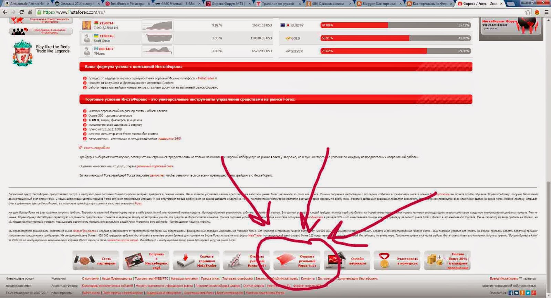Click Скачать терминал MetaTrader button
The image size is (551, 298).
[196, 261]
